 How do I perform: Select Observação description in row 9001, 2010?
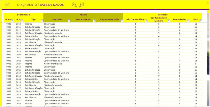pos(49,24)
